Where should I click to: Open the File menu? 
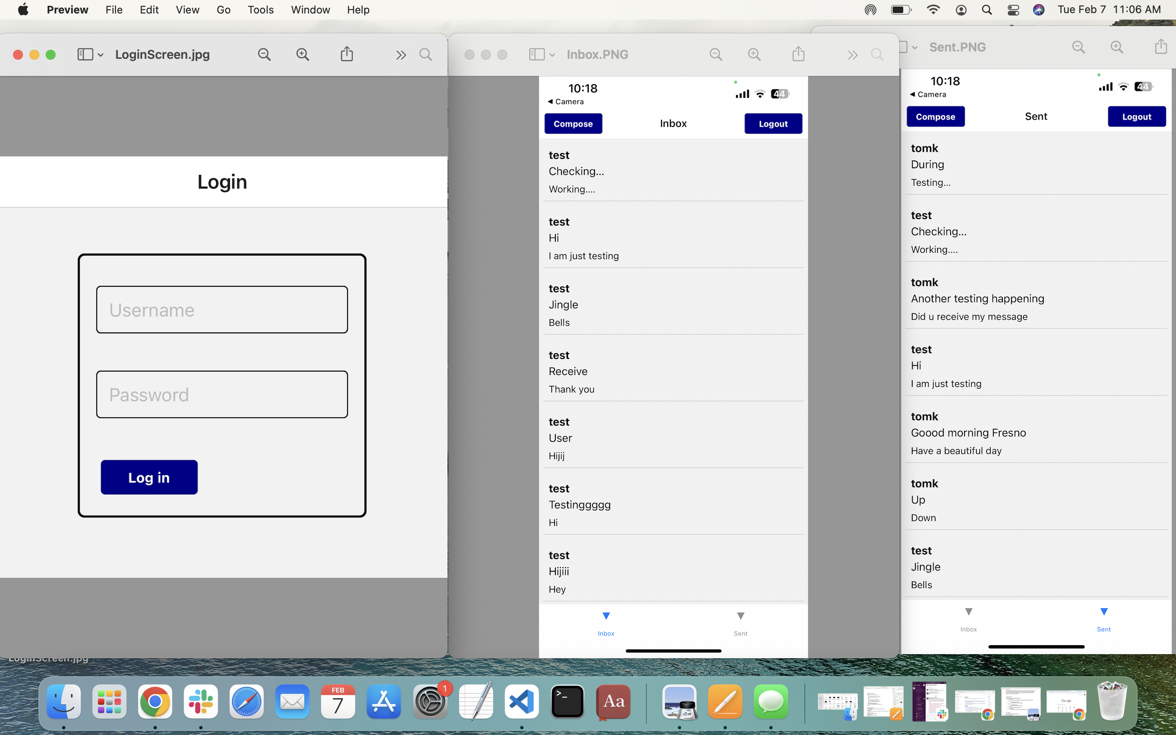click(114, 10)
